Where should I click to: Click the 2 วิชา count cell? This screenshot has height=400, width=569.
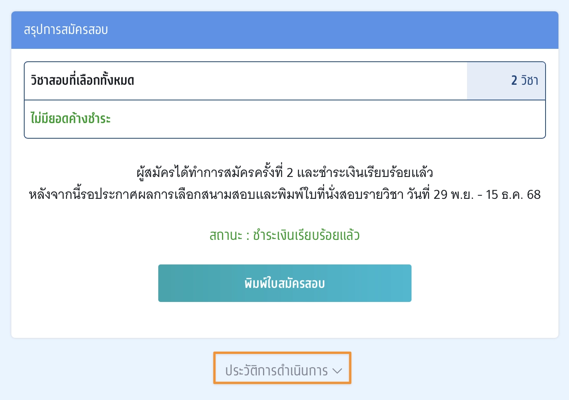pos(506,80)
